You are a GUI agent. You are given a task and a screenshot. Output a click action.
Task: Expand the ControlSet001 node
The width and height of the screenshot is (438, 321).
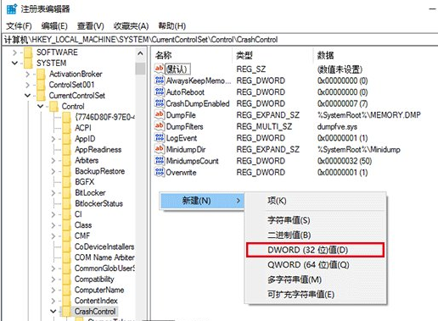pyautogui.click(x=27, y=85)
